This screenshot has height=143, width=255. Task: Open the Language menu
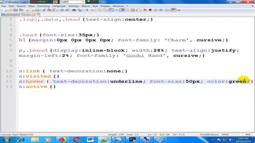(59, 6)
